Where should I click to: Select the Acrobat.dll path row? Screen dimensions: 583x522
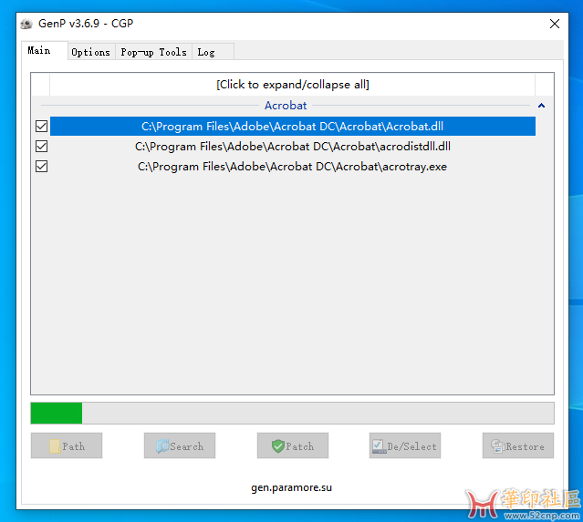click(293, 127)
